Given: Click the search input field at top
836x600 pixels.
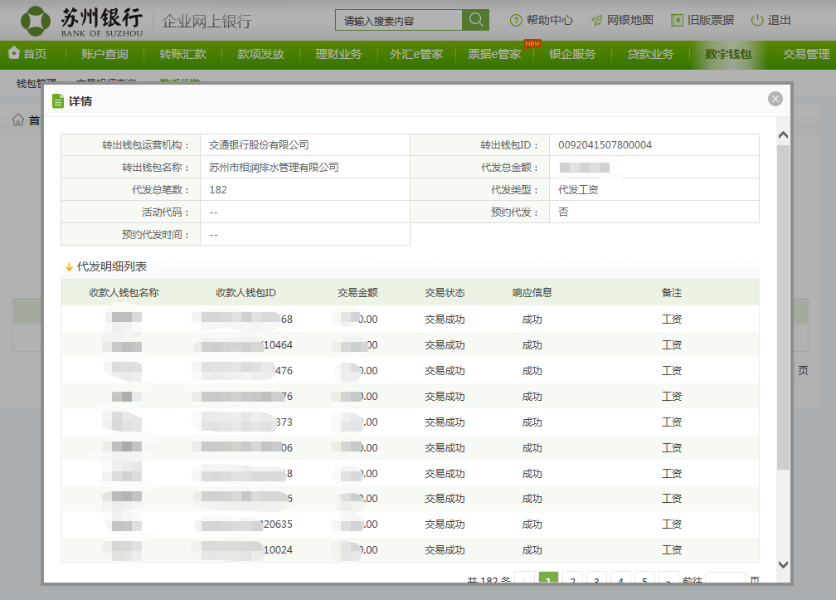Looking at the screenshot, I should tap(399, 20).
